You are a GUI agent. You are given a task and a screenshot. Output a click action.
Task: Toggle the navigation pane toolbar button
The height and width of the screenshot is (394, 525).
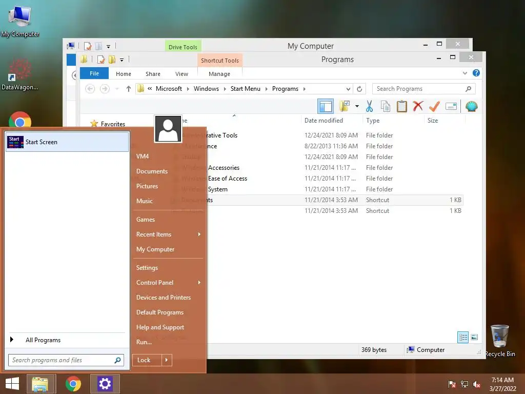pos(325,107)
